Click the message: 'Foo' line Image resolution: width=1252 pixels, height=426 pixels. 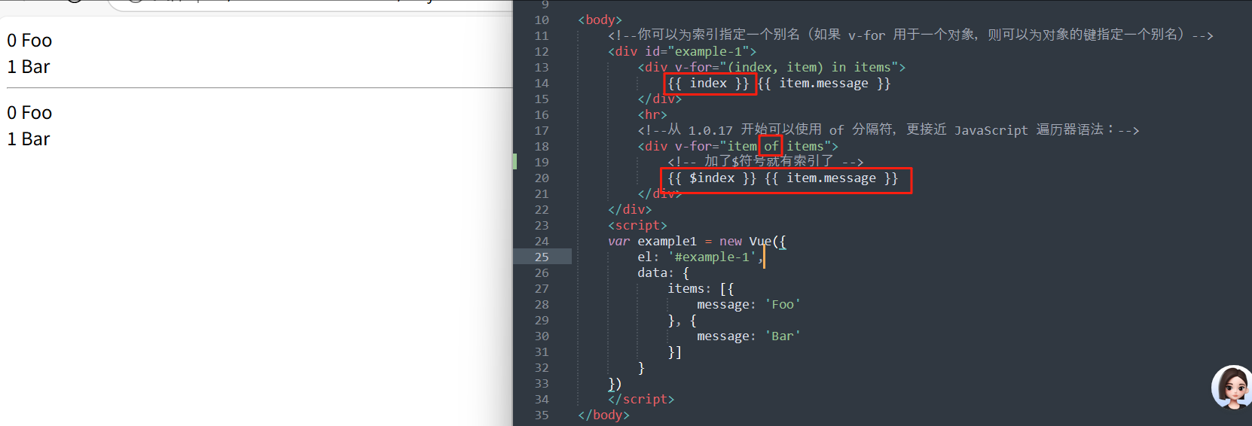pos(749,305)
